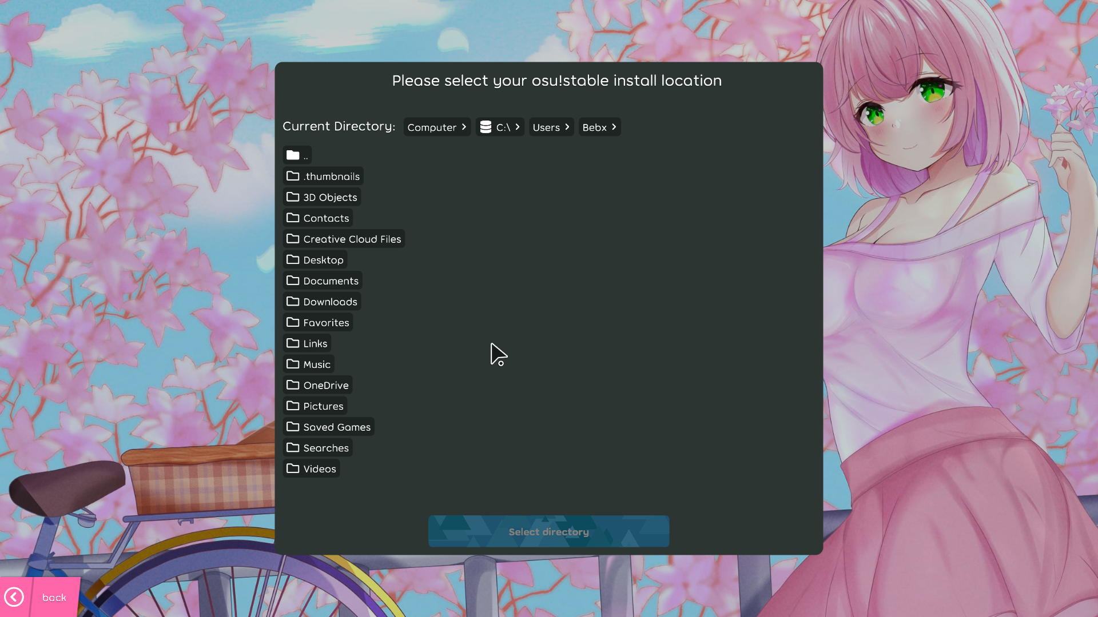The width and height of the screenshot is (1098, 617).
Task: Enter the Creative Cloud Files folder
Action: 352,239
